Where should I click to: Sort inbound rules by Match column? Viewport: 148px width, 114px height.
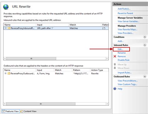85,25
